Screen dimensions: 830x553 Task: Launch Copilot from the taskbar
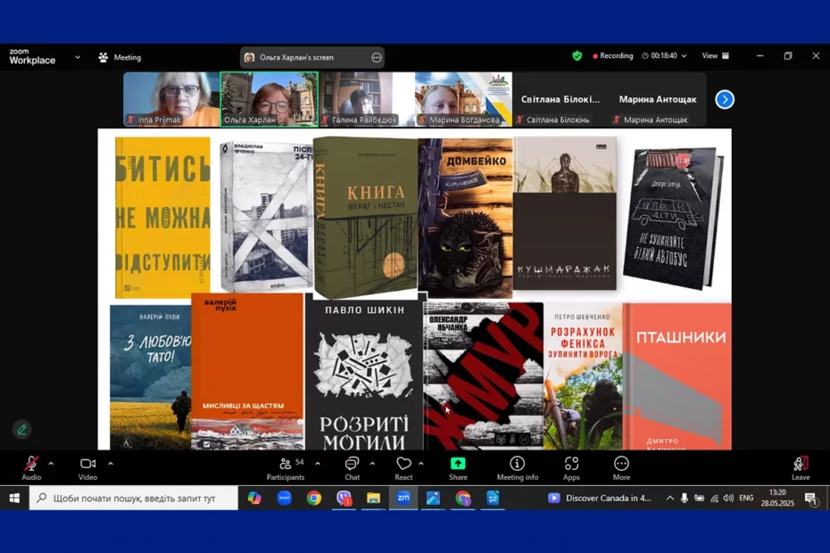[254, 498]
